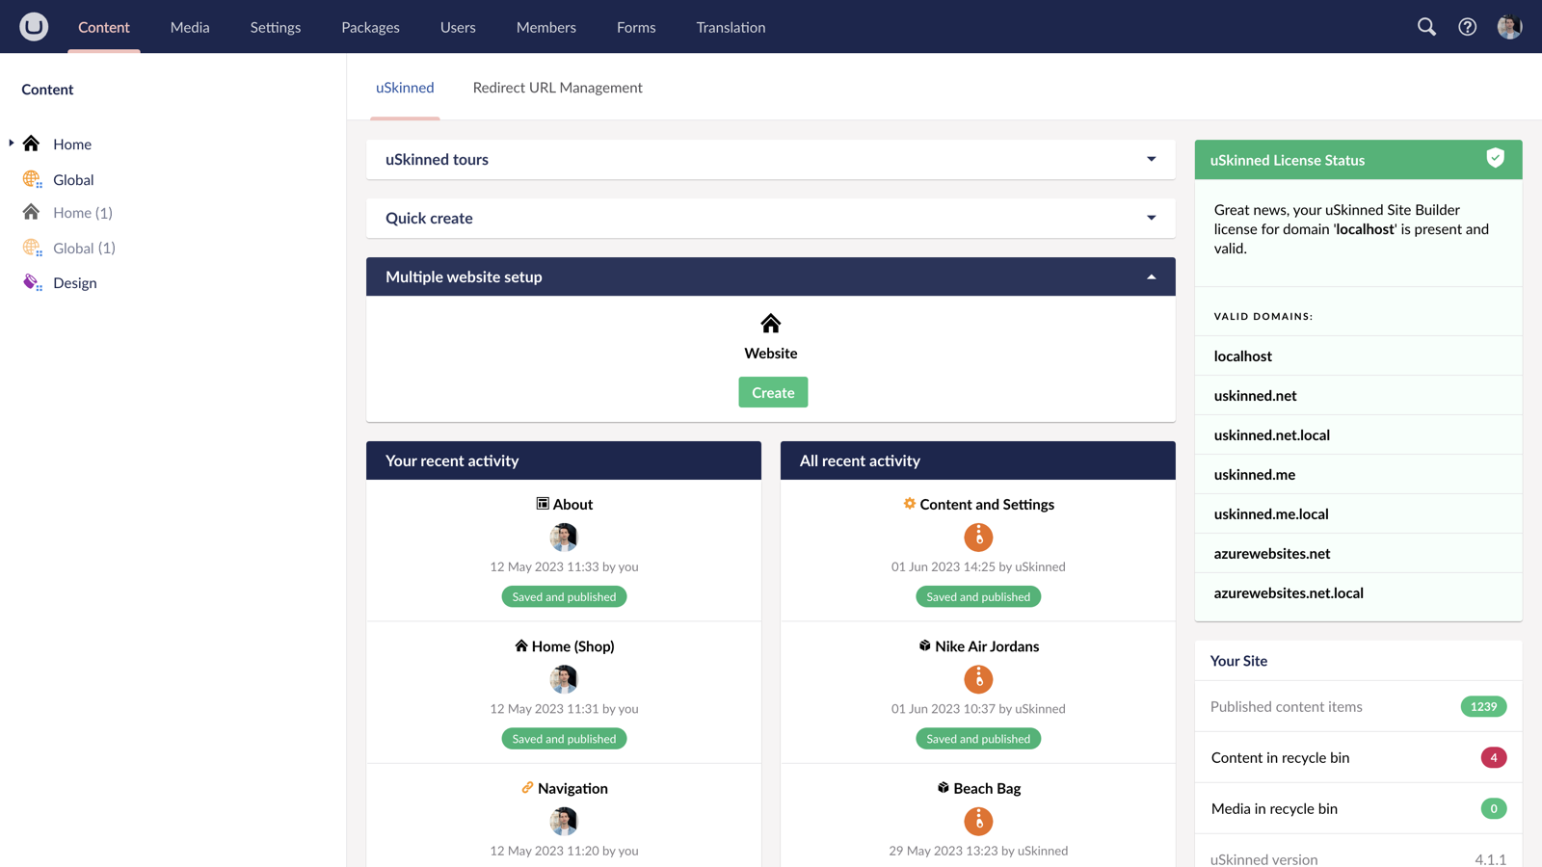Click the Design paint bucket icon
Image resolution: width=1542 pixels, height=867 pixels.
30,281
